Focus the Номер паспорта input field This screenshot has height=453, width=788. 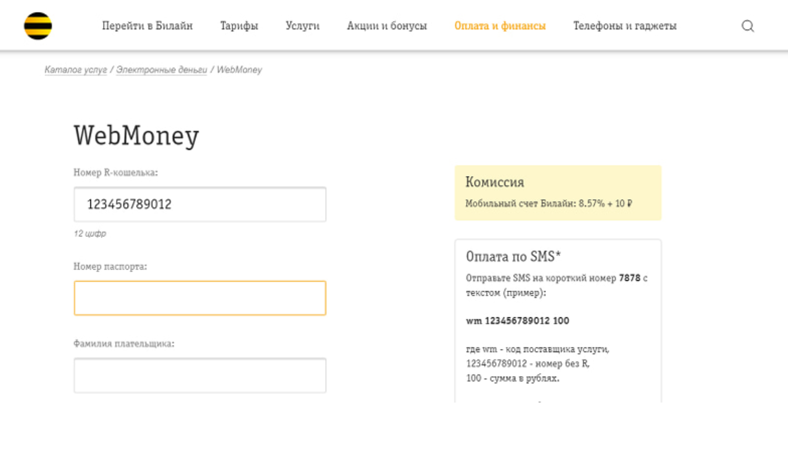tap(200, 298)
